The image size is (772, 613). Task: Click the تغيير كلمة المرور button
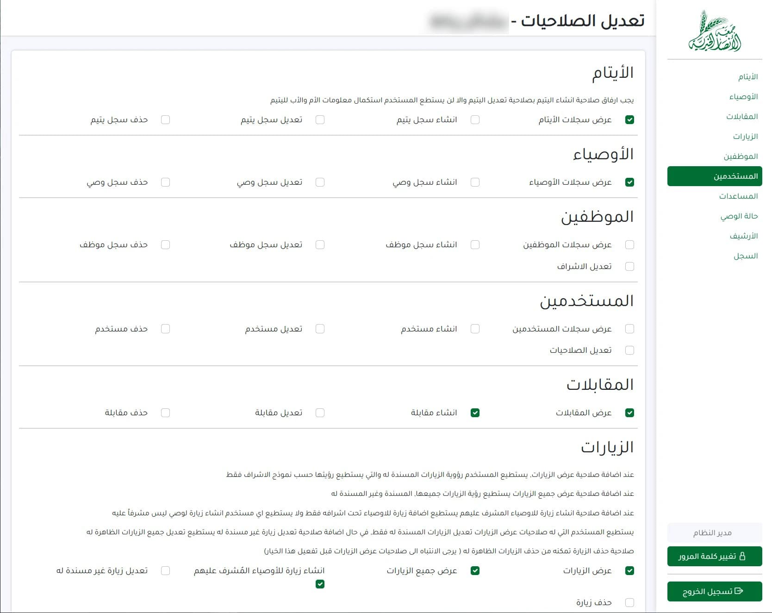[715, 557]
